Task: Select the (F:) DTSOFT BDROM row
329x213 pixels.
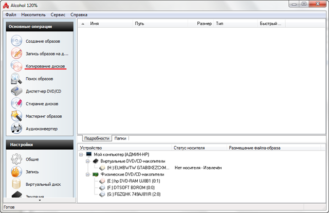Action: (131, 188)
